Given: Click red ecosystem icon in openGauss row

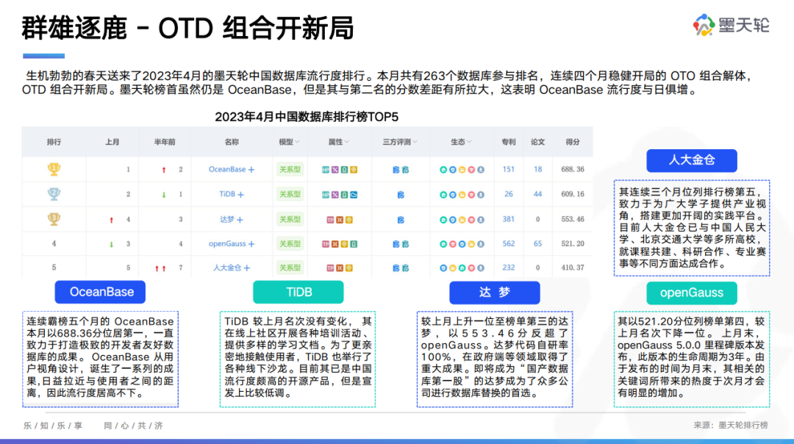Looking at the screenshot, I should (x=452, y=244).
